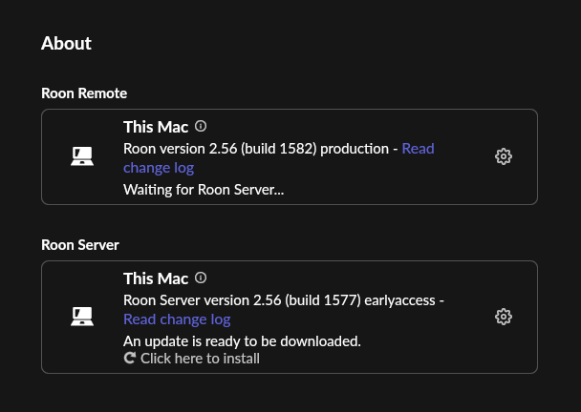581x412 pixels.
Task: Click the Roon Server section label
Action: pyautogui.click(x=80, y=244)
